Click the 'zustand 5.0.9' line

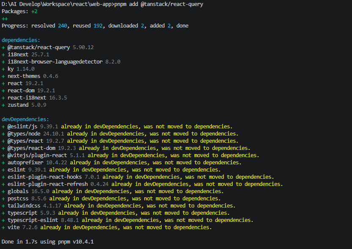[24, 105]
